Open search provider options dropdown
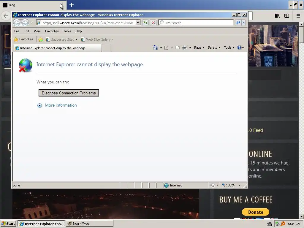The image size is (304, 228). pos(243,23)
